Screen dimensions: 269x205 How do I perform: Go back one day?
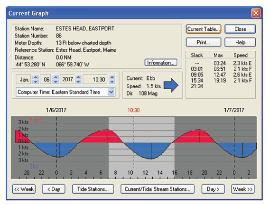pos(54,189)
